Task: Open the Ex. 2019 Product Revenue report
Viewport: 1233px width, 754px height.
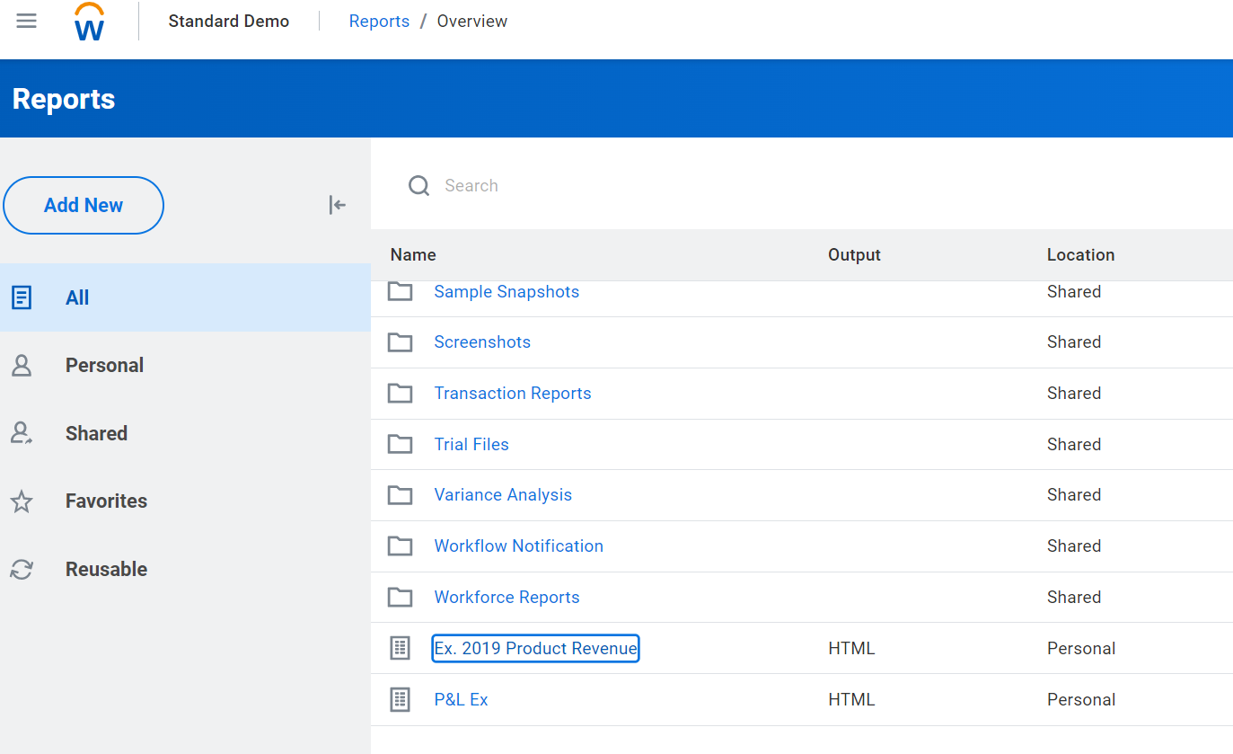Action: click(x=535, y=648)
